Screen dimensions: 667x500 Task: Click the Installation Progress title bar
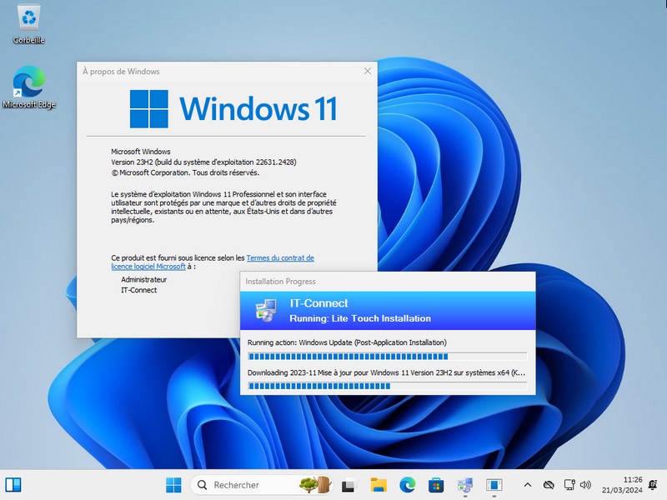[388, 282]
